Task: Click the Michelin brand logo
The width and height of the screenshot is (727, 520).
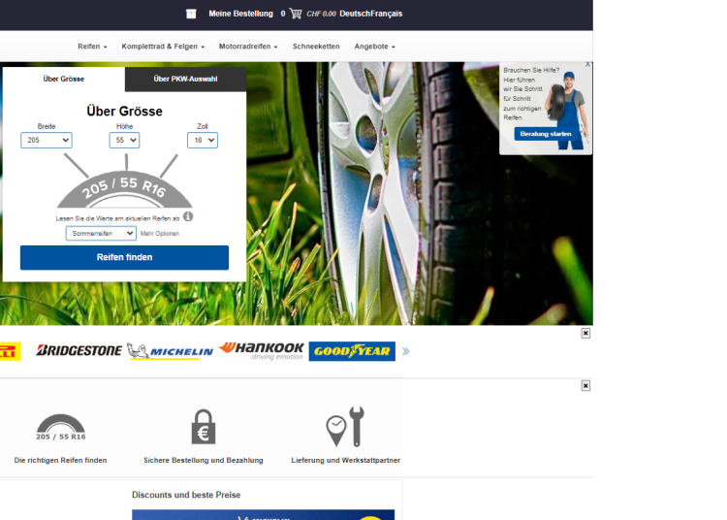Action: pos(170,351)
